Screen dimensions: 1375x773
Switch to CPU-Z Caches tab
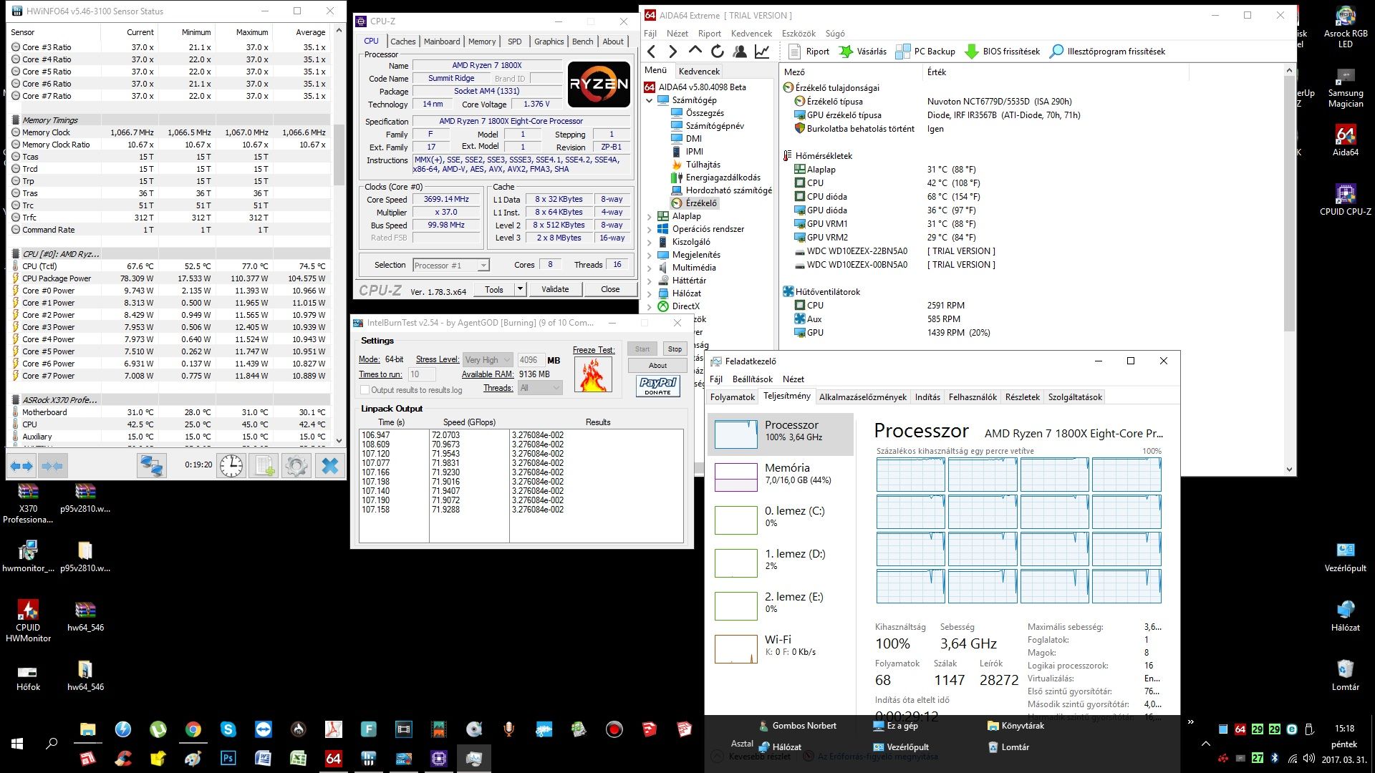click(x=402, y=42)
